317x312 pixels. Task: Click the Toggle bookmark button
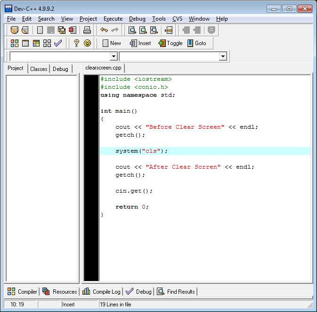(170, 43)
